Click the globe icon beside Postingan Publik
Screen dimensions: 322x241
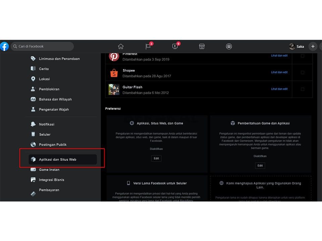(33, 145)
